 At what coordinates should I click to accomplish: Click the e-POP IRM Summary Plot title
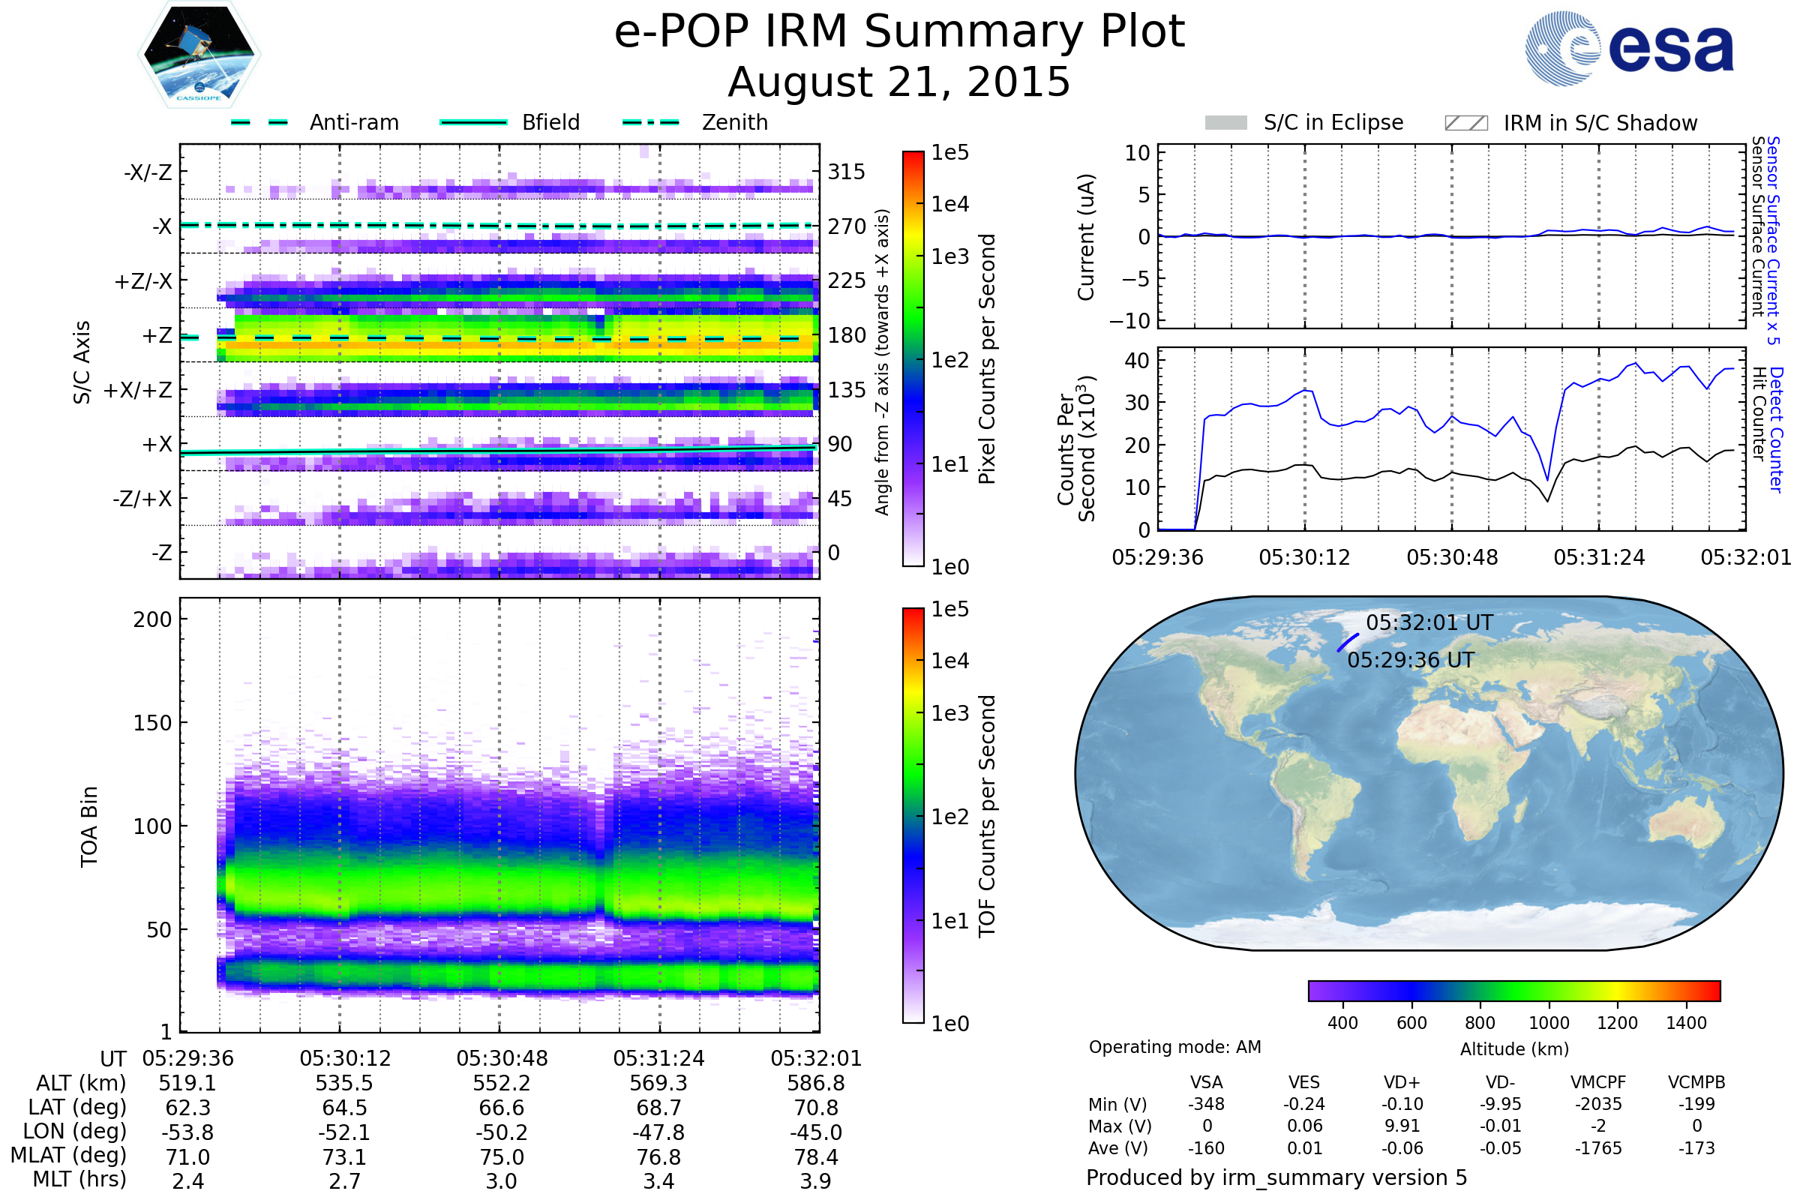(x=899, y=32)
